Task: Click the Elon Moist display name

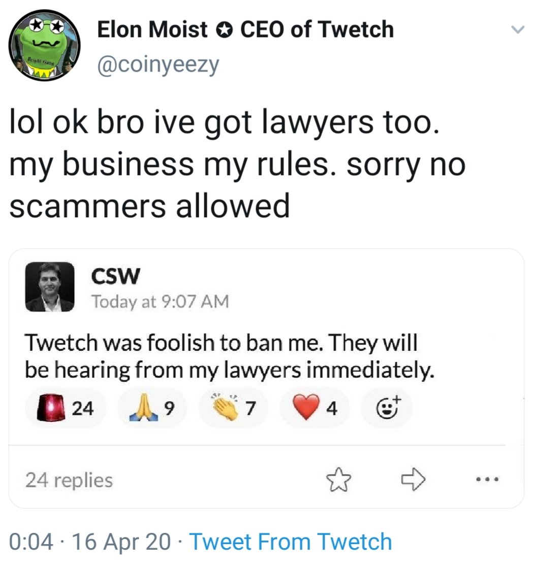Action: [x=152, y=29]
